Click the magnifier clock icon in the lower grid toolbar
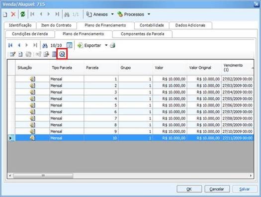 click(x=62, y=54)
